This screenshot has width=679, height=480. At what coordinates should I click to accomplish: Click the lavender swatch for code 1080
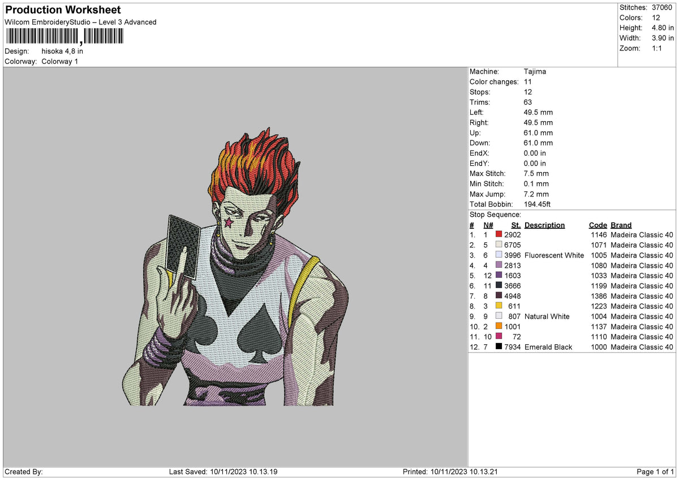[x=499, y=265]
